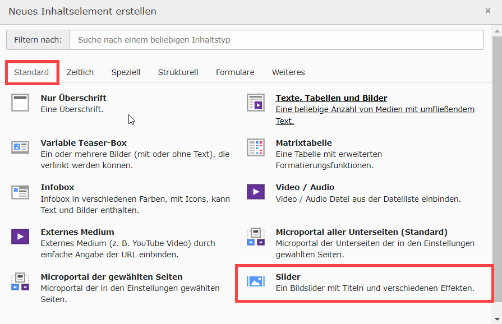Select the Standard tab
The height and width of the screenshot is (324, 502).
coord(31,72)
